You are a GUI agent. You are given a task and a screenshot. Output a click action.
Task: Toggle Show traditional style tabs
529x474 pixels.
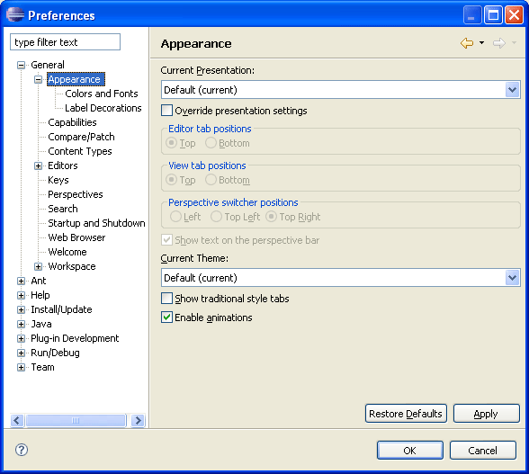[166, 299]
